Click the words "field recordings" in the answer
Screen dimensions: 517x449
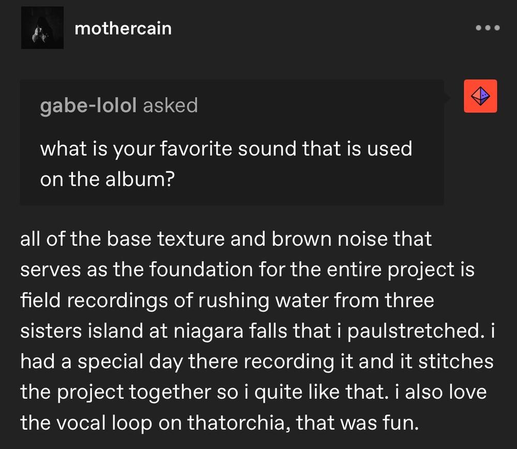point(94,301)
